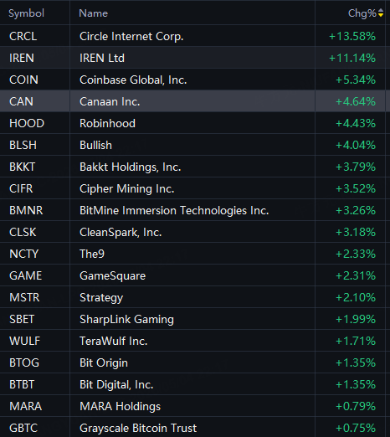Sort by the Chg% sort arrows icon
The image size is (390, 437).
381,13
